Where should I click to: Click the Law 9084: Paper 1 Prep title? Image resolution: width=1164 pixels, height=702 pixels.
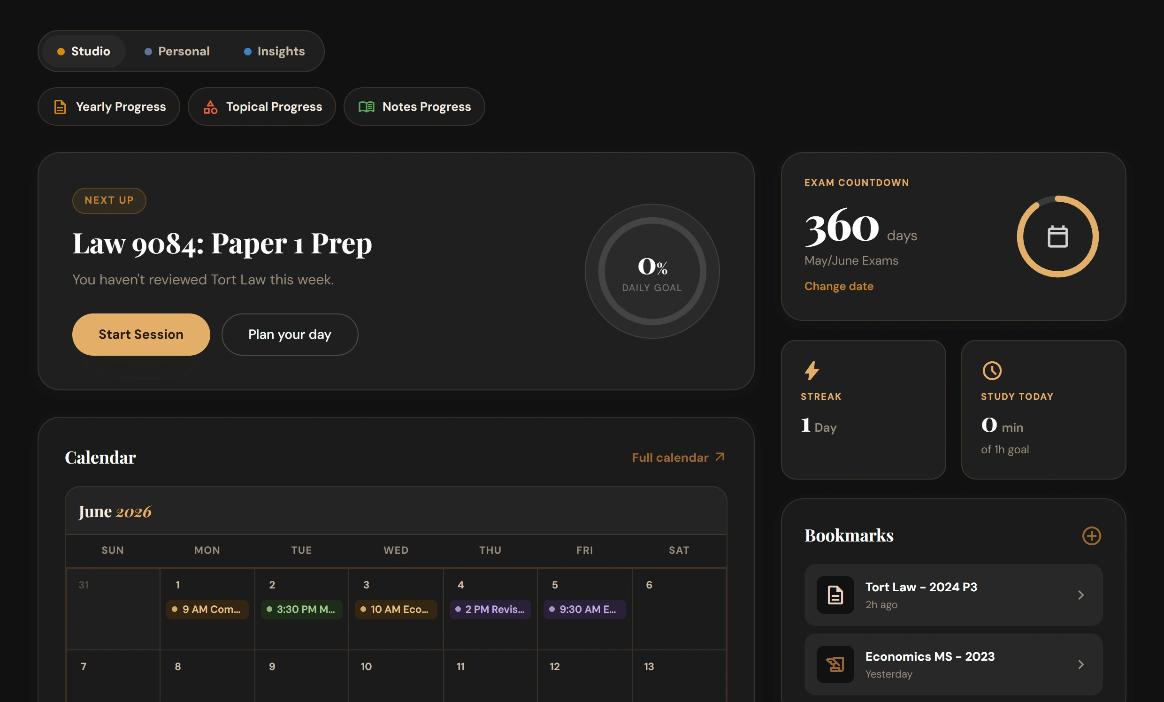tap(222, 244)
